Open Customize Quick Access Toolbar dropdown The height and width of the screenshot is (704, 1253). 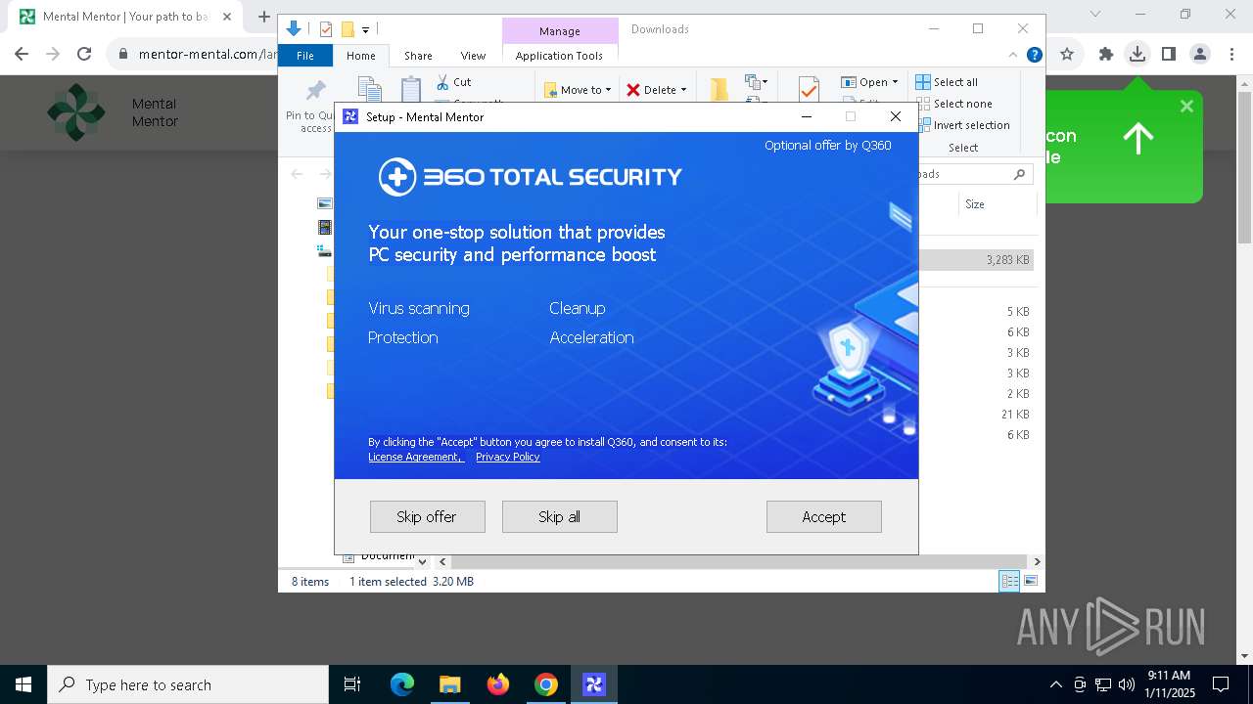pyautogui.click(x=365, y=30)
